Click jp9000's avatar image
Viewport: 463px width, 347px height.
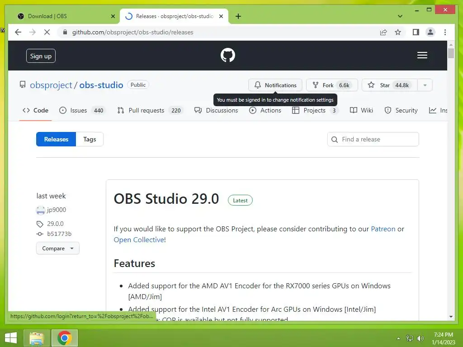(x=40, y=210)
